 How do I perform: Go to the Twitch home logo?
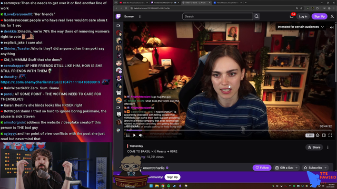[x=118, y=16]
